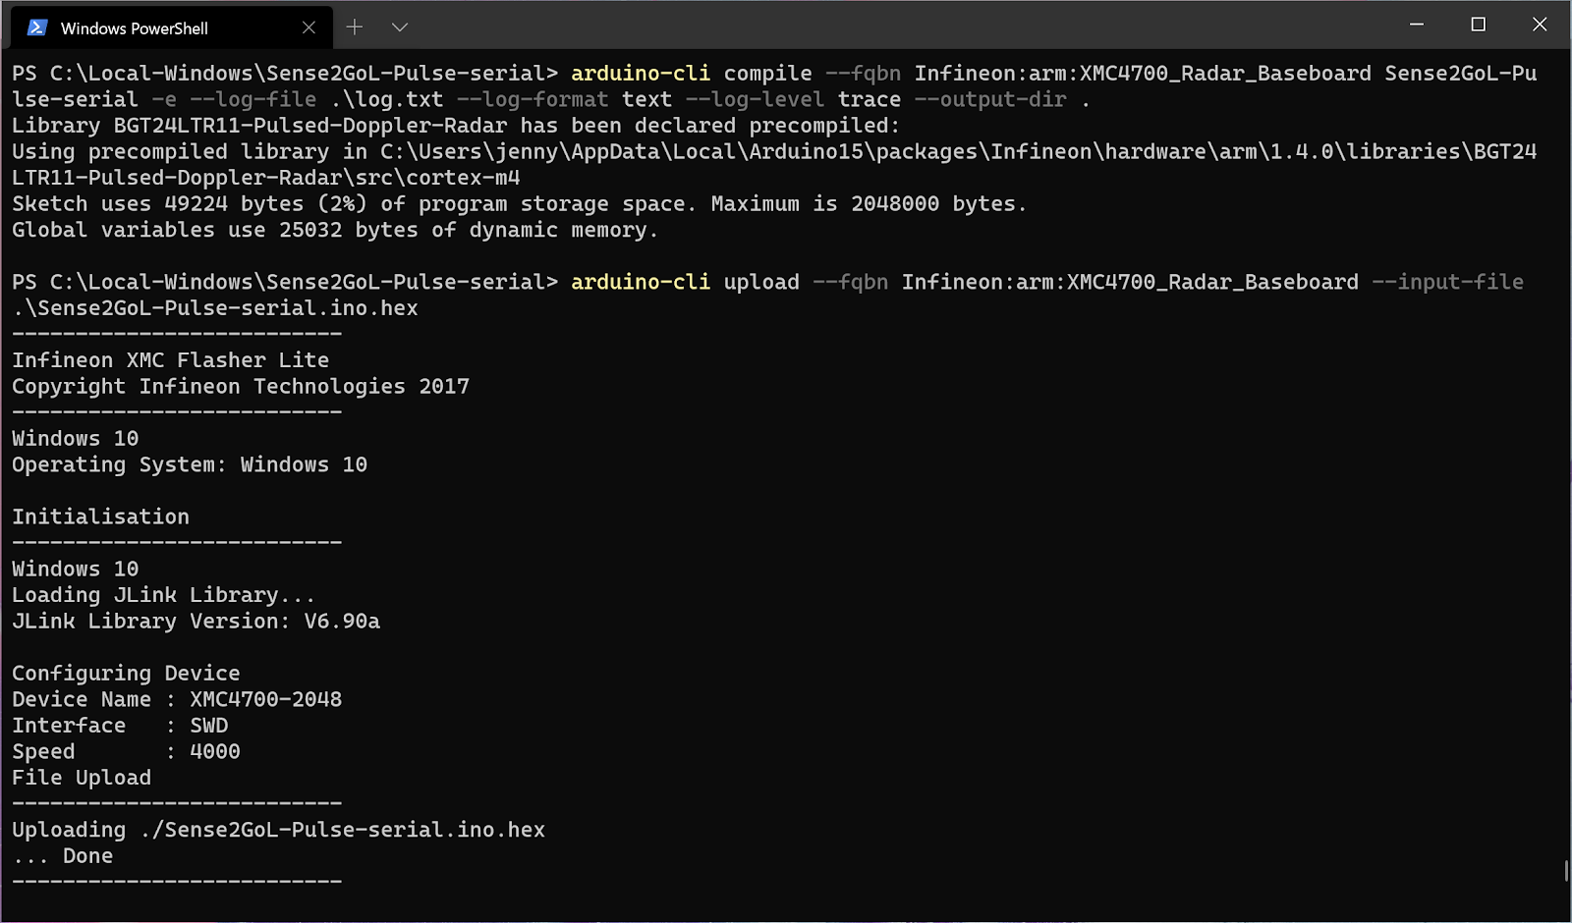The height and width of the screenshot is (923, 1572).
Task: Expand the new tab profile dropdown chevron
Action: (x=400, y=27)
